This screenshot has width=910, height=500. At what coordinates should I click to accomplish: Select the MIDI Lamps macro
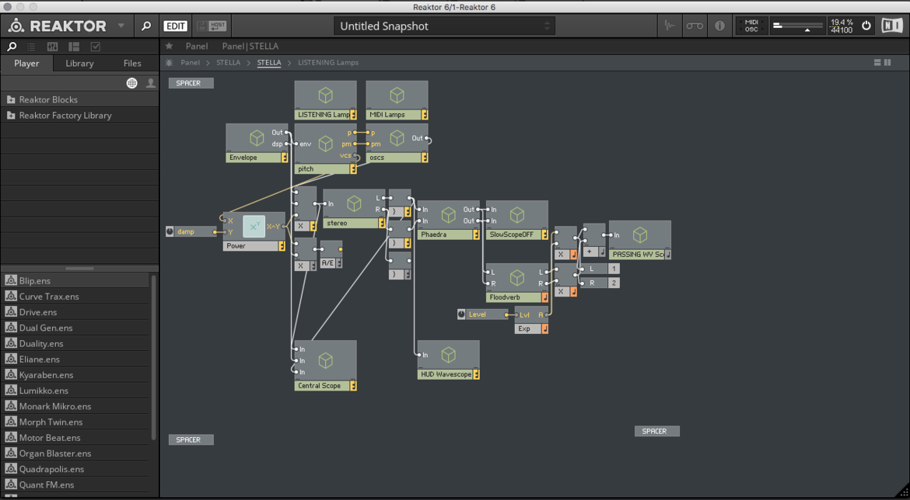[x=397, y=100]
